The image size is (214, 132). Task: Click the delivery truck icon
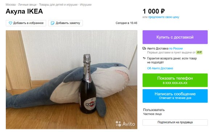(144, 48)
